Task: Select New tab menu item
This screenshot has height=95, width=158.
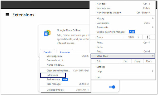Action: point(123,4)
